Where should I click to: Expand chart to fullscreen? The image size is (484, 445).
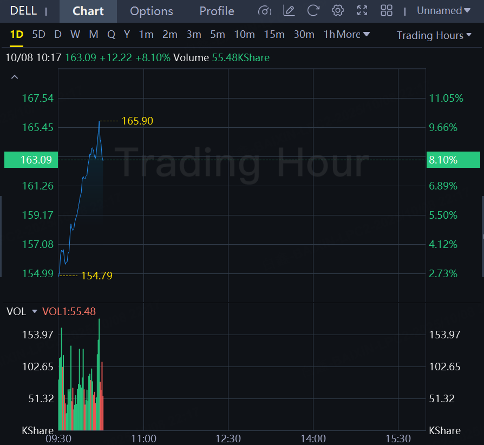coord(362,11)
